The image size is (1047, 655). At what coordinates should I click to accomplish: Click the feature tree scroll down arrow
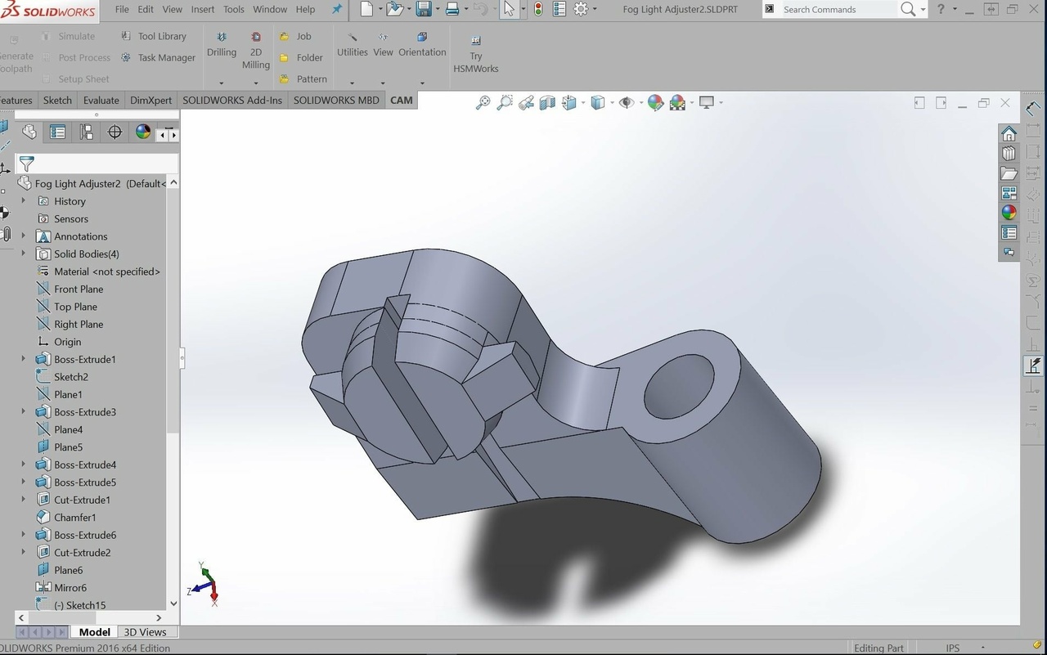coord(173,603)
